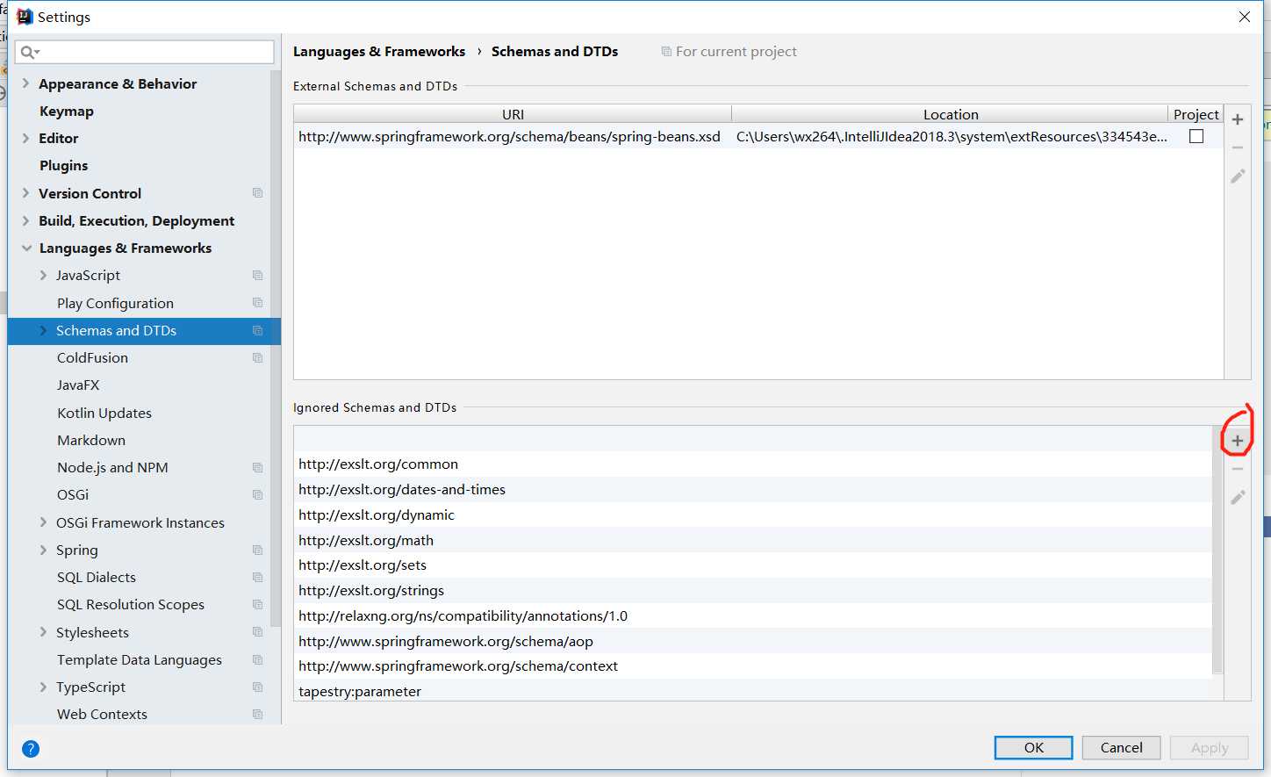Screen dimensions: 1271x777
Task: Edit the selected ignored schema
Action: coord(1238,497)
